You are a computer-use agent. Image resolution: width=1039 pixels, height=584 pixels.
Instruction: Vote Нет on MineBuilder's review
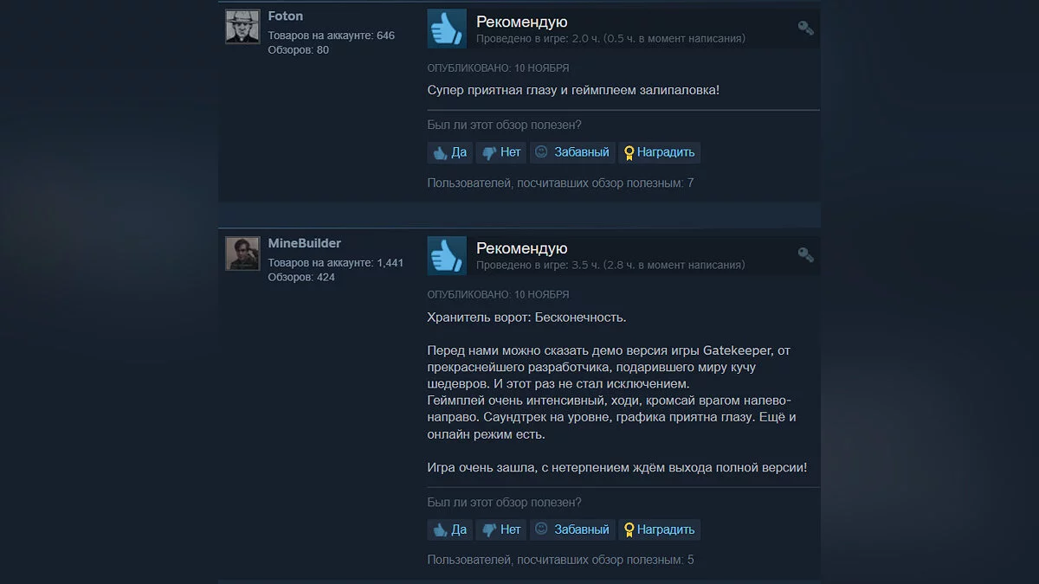[501, 529]
